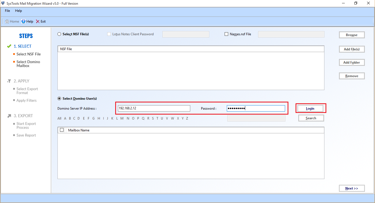This screenshot has height=203, width=375.
Task: Click the Lotus Notes password text field
Action: [x=186, y=34]
